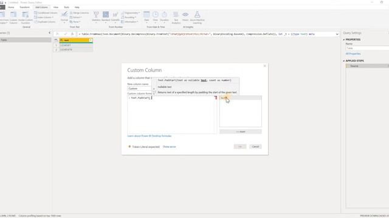Screen dimensions: 389x218
Task: Open the Extract dropdown
Action: coord(75,18)
